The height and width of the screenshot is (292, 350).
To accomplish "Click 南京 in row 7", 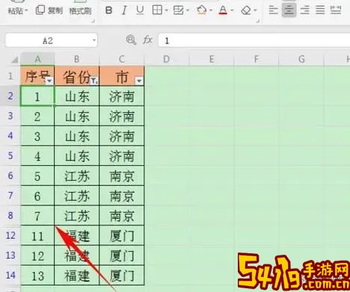I will point(122,196).
